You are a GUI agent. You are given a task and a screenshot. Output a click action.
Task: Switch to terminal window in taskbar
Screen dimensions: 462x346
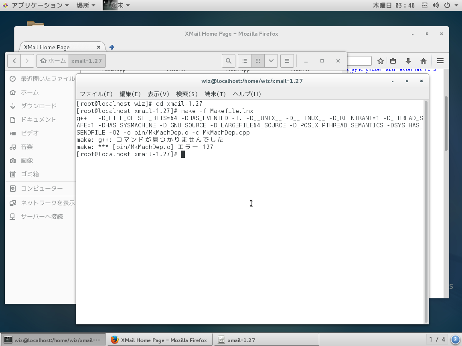(53, 340)
